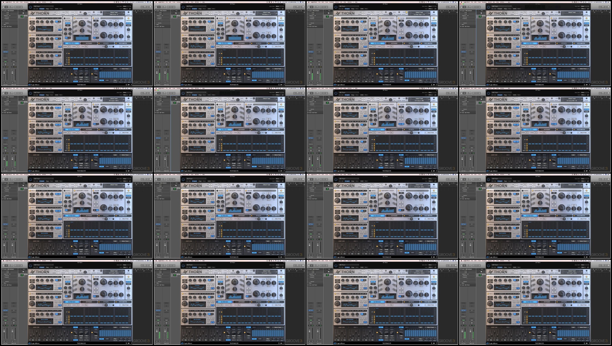In the OSC2 Octave frame, toggle the Noise LED

pos(65,18)
